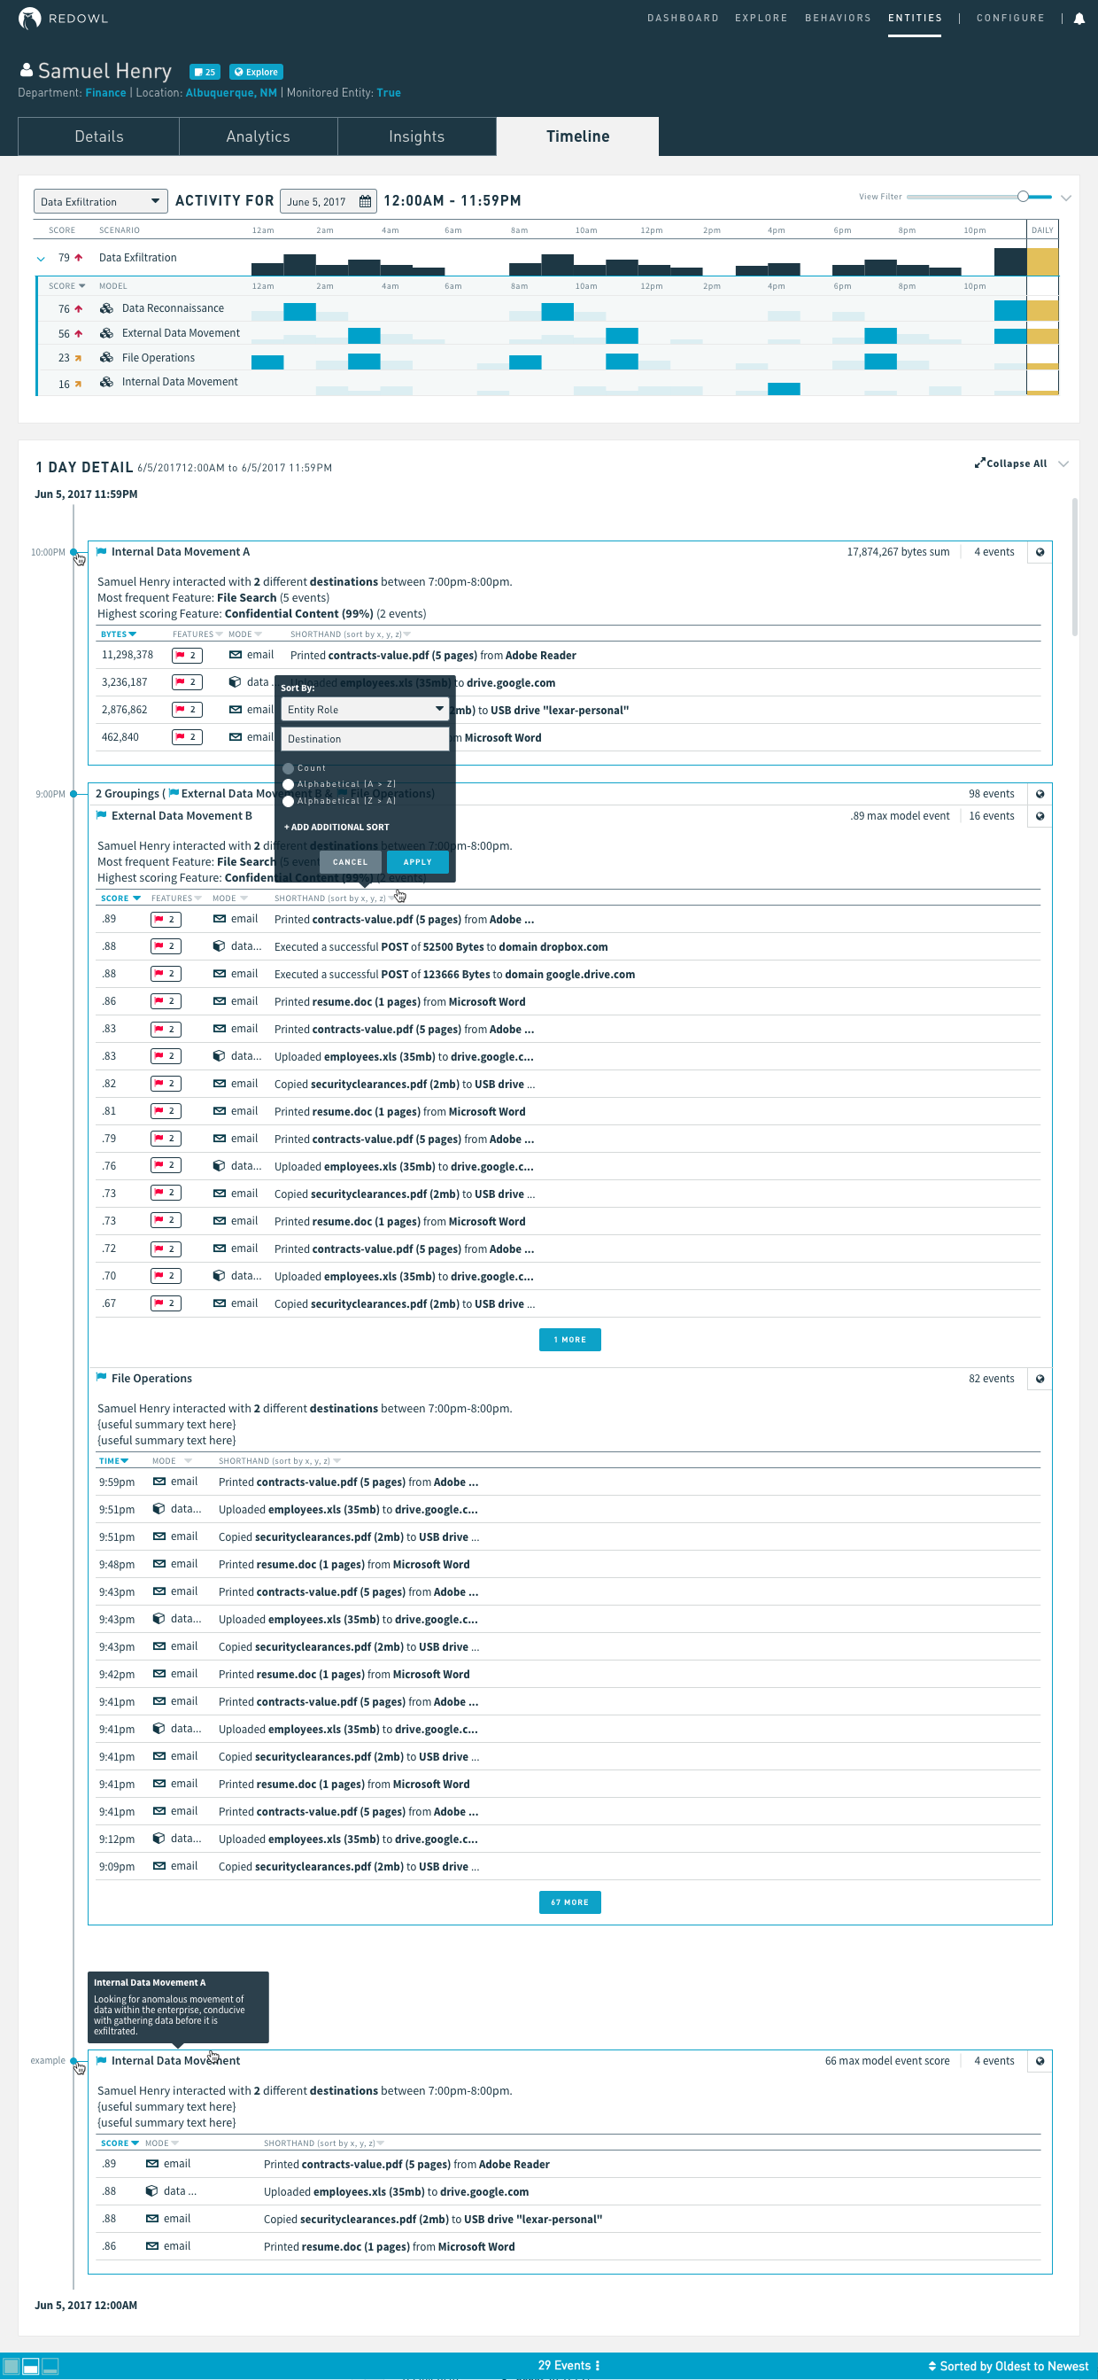
Task: Adjust the View Filter slider handle
Action: pyautogui.click(x=1024, y=197)
